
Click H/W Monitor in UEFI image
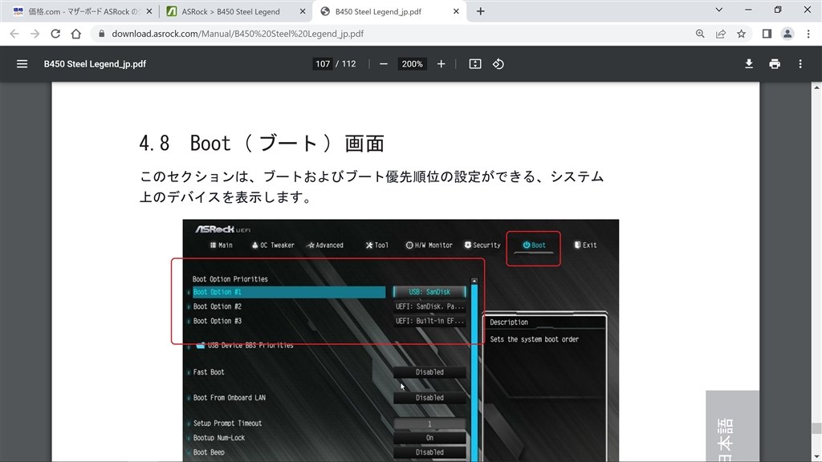[429, 245]
